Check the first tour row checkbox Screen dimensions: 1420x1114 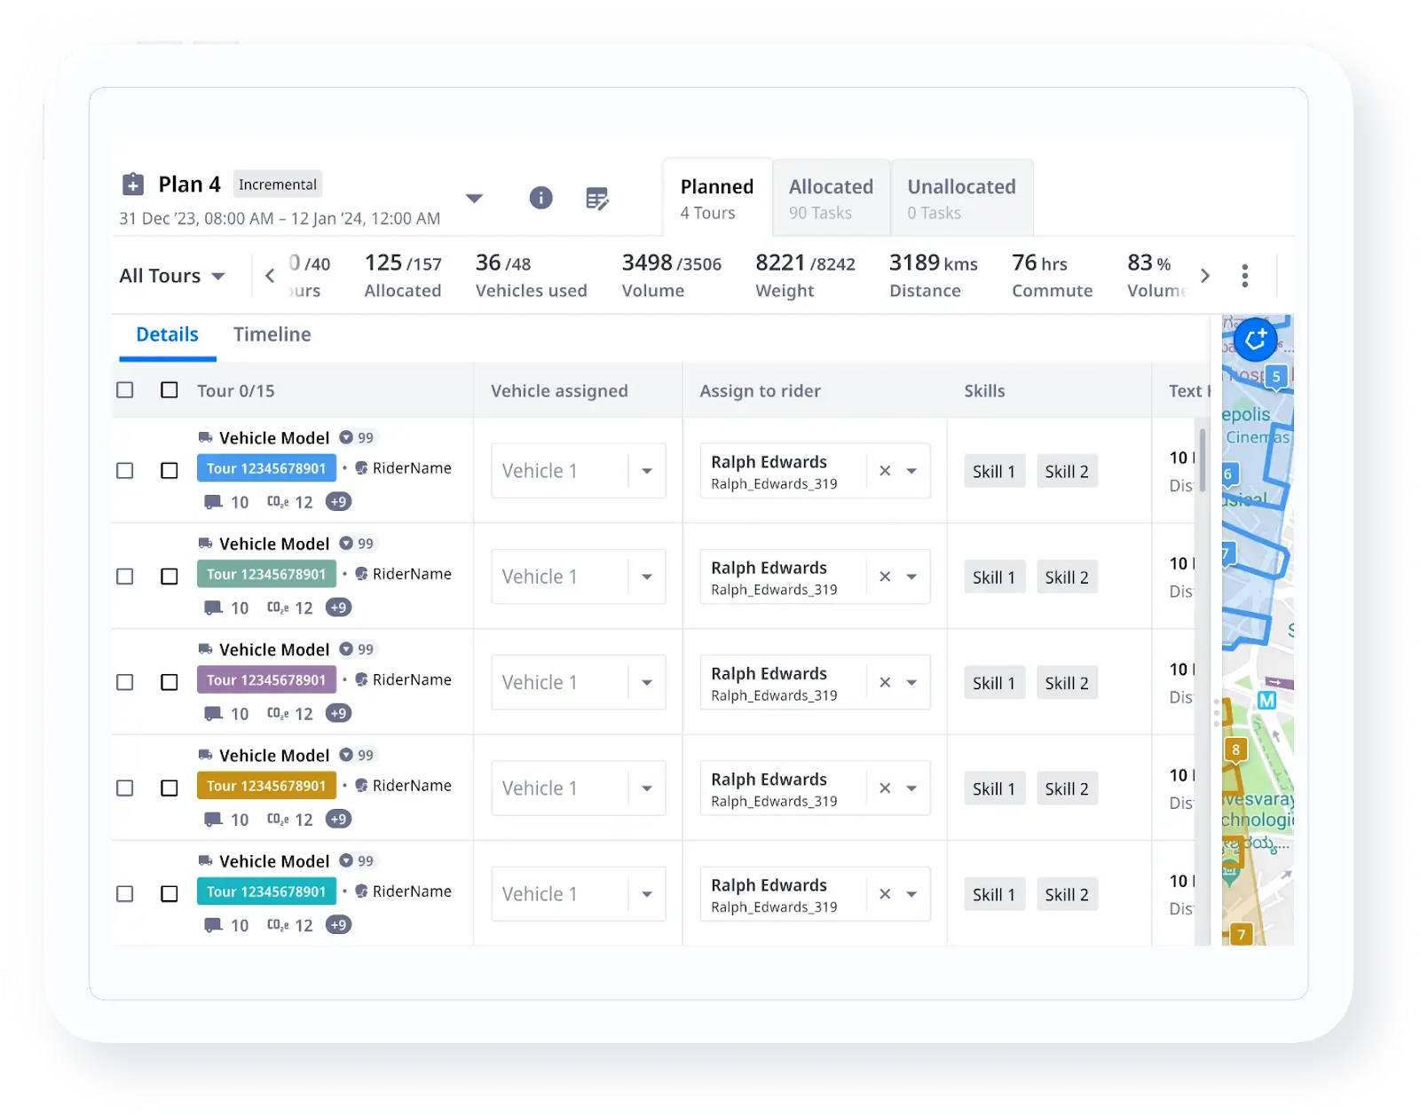point(124,471)
